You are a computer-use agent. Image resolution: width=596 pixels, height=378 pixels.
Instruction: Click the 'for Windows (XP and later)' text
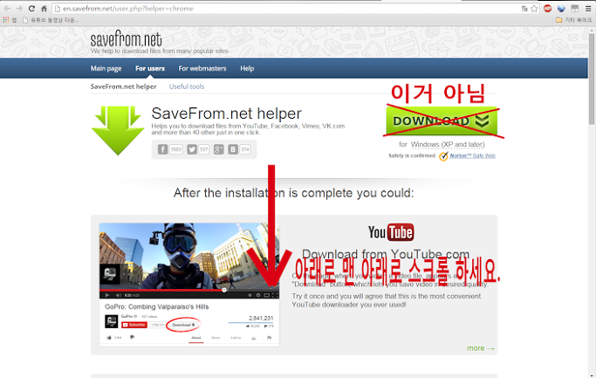[x=442, y=145]
